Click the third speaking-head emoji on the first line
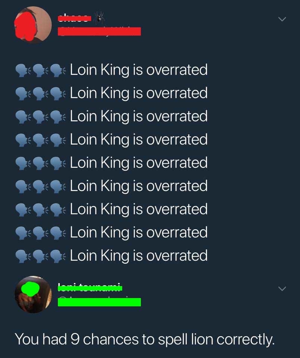This screenshot has height=358, width=300. (58, 70)
